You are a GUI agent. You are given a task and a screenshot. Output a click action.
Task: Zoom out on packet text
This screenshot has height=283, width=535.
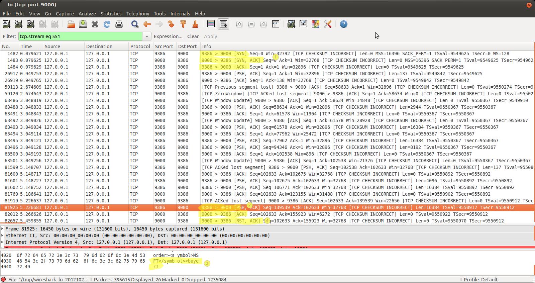pyautogui.click(x=251, y=24)
